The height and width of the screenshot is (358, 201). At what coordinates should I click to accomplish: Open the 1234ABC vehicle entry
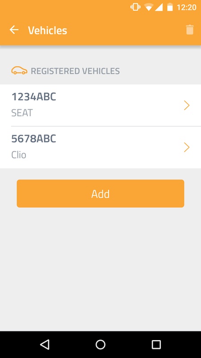pos(100,105)
